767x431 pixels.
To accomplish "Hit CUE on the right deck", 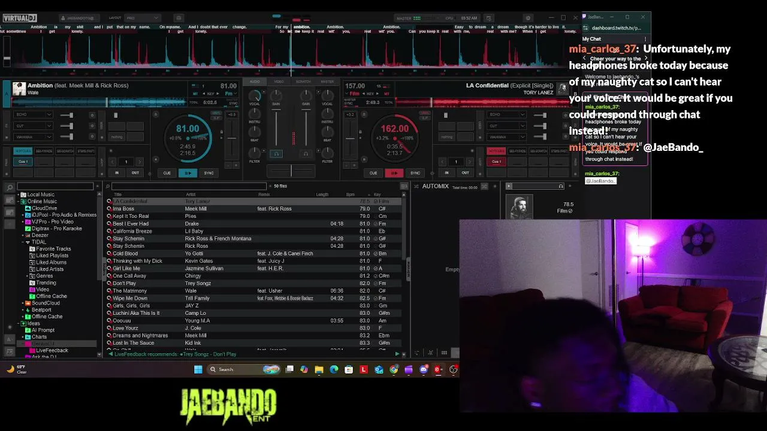I will (x=373, y=173).
